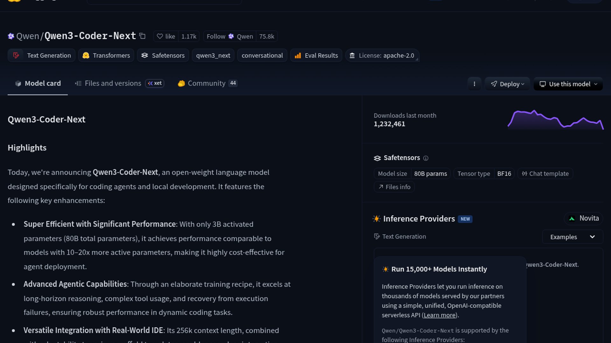Expand the Use this model dropdown
This screenshot has width=611, height=343.
(568, 84)
